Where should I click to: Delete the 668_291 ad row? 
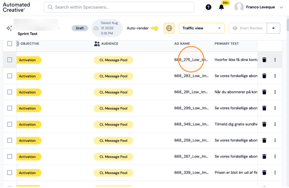point(264,92)
